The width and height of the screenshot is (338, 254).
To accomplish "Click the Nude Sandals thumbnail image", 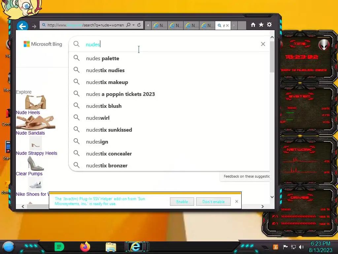I will 36,122.
